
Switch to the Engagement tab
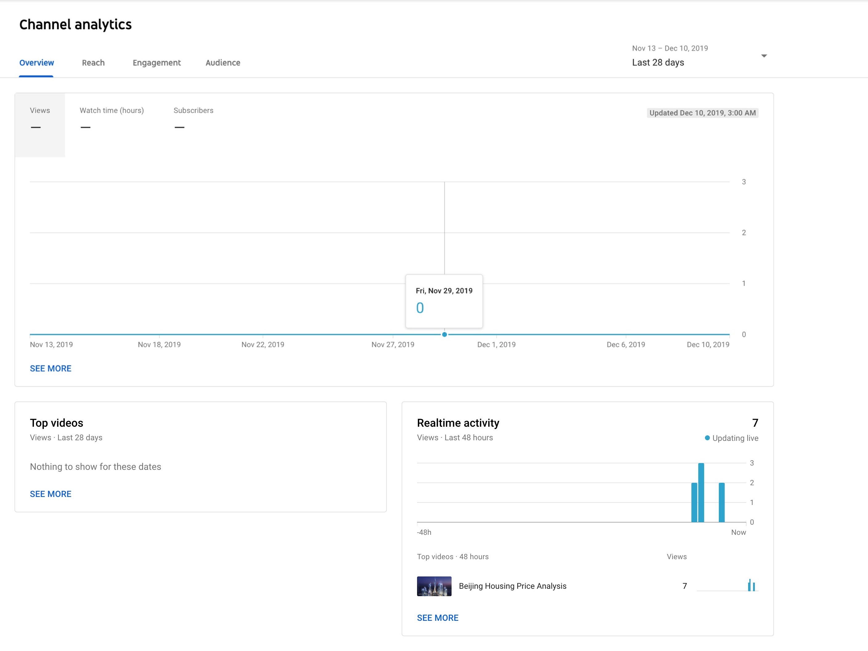pyautogui.click(x=157, y=63)
